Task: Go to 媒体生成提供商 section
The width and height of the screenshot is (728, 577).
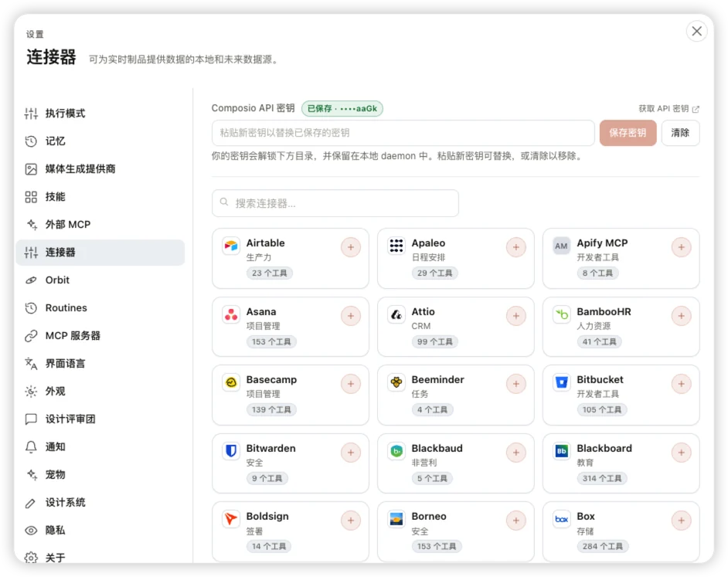Action: coord(100,169)
